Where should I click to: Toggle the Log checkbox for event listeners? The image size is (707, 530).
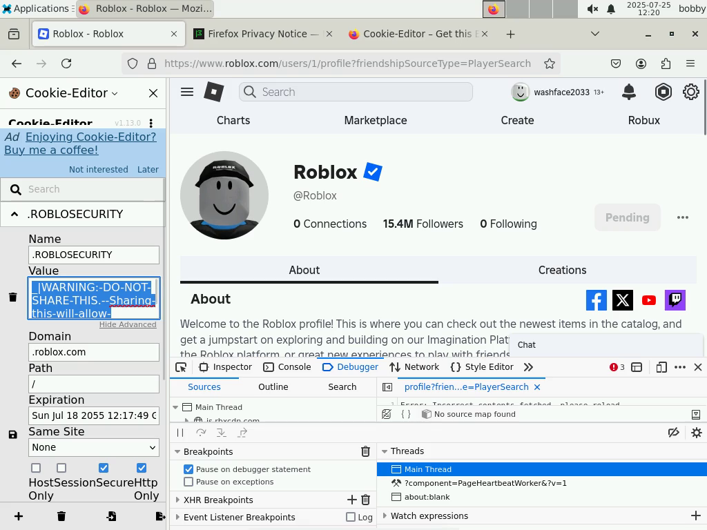point(351,517)
